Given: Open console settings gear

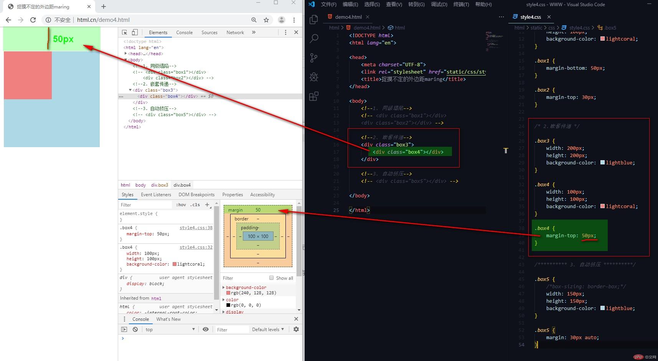Looking at the screenshot, I should click(x=296, y=329).
